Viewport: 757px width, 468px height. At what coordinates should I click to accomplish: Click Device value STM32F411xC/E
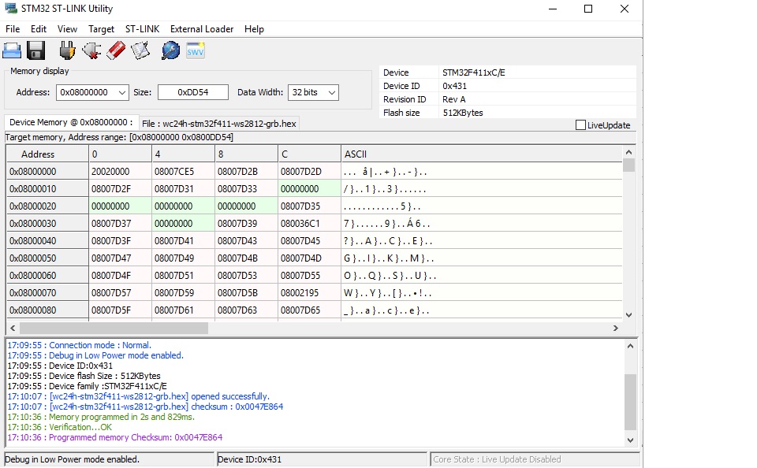[474, 72]
